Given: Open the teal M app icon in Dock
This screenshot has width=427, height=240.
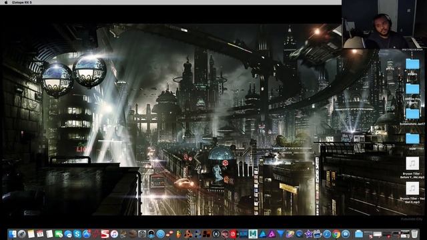Looking at the screenshot, I should 253,234.
